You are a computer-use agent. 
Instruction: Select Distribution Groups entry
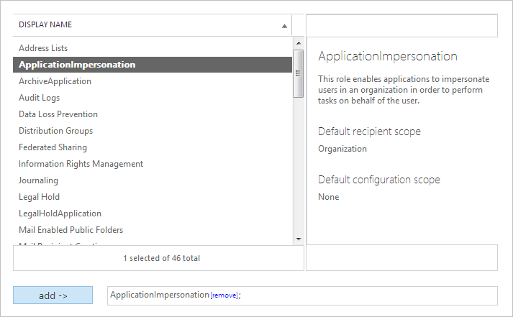(x=55, y=131)
